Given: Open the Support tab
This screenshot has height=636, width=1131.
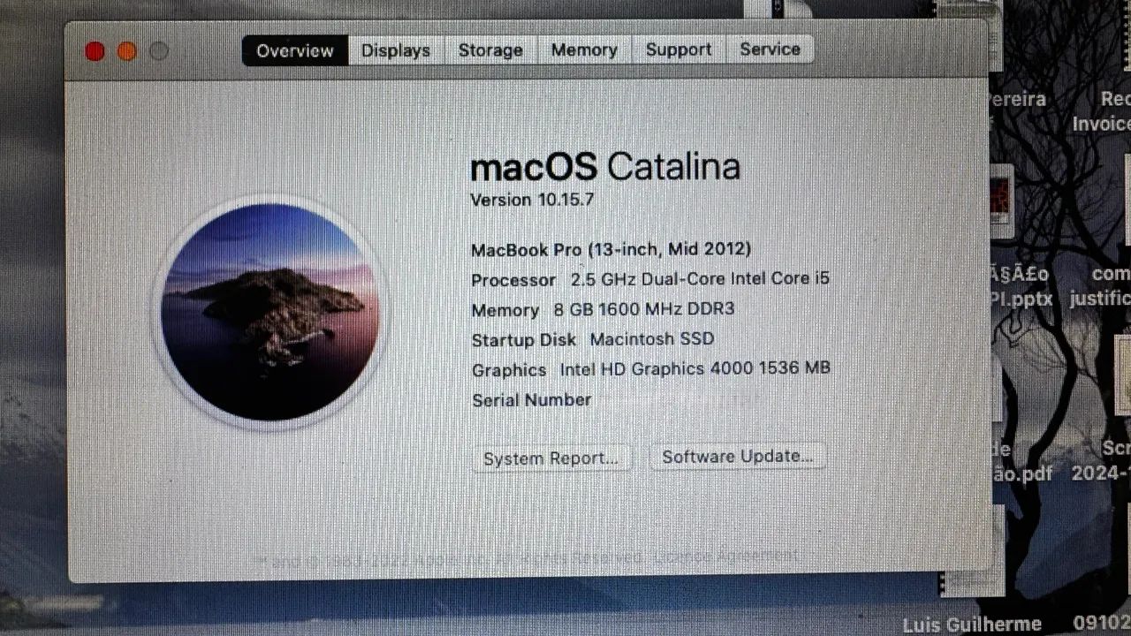Looking at the screenshot, I should [678, 49].
